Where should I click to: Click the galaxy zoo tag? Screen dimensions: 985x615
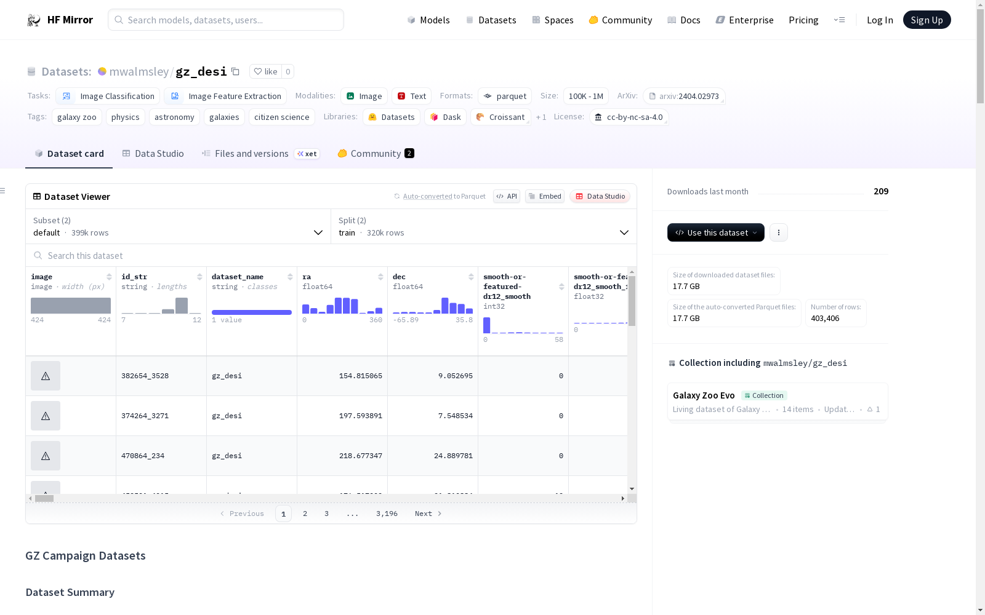pyautogui.click(x=77, y=117)
